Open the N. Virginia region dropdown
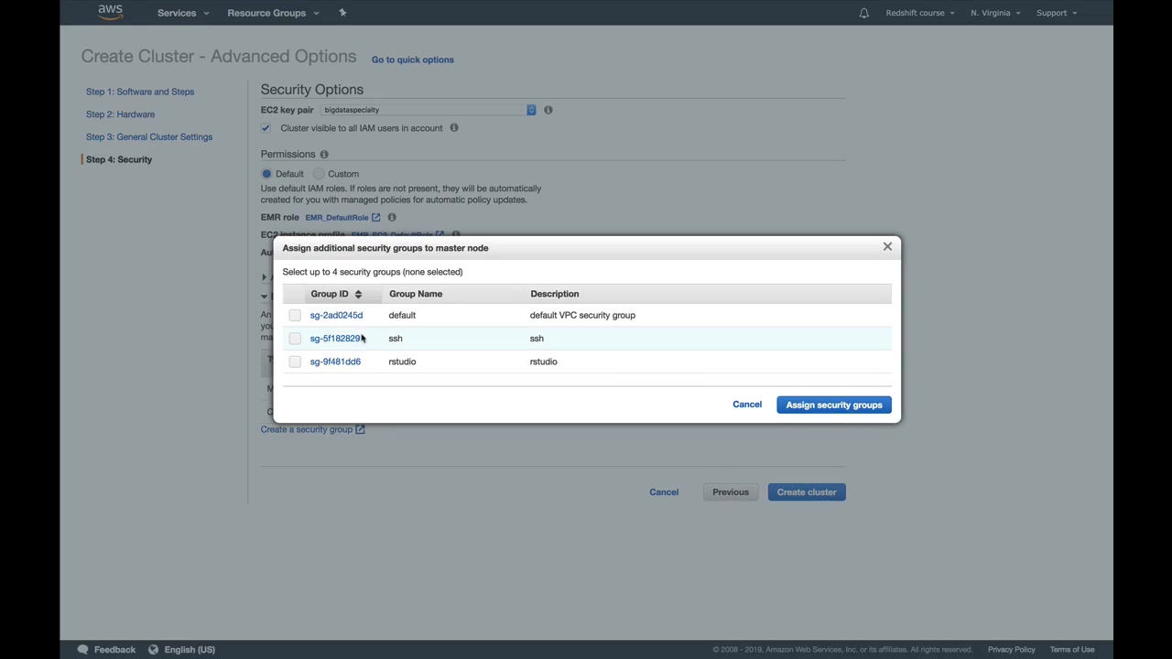Image resolution: width=1172 pixels, height=659 pixels. pyautogui.click(x=995, y=13)
